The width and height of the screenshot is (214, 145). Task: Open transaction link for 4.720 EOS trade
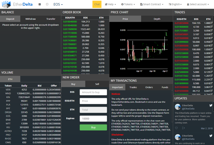pos(211,27)
